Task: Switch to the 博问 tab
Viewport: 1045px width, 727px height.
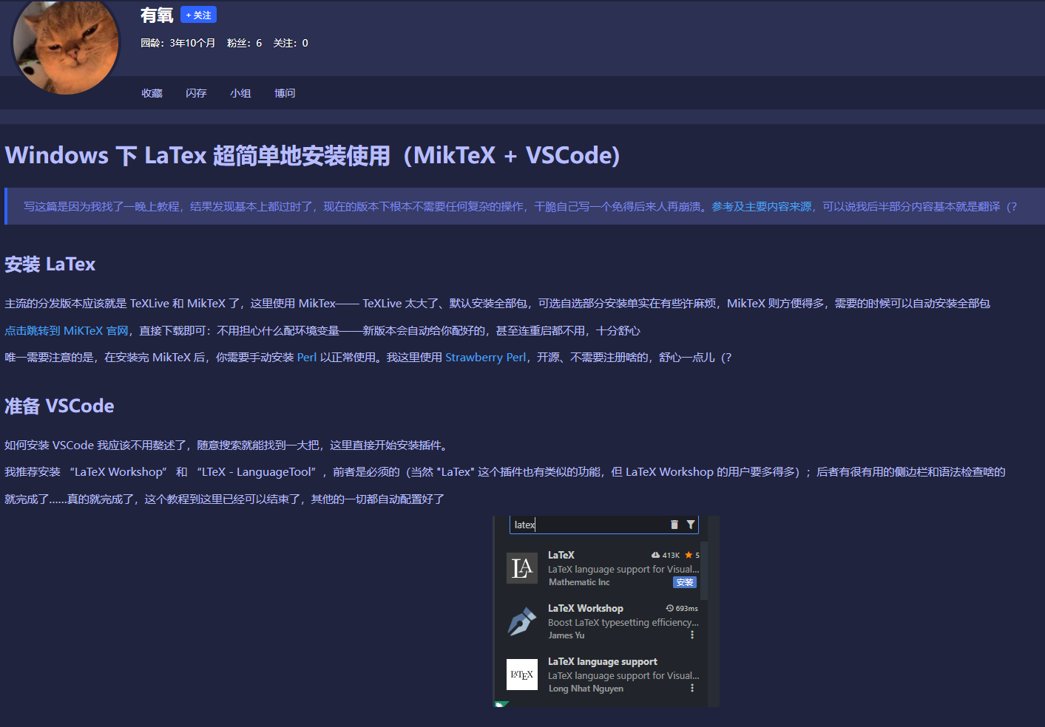Action: coord(284,92)
